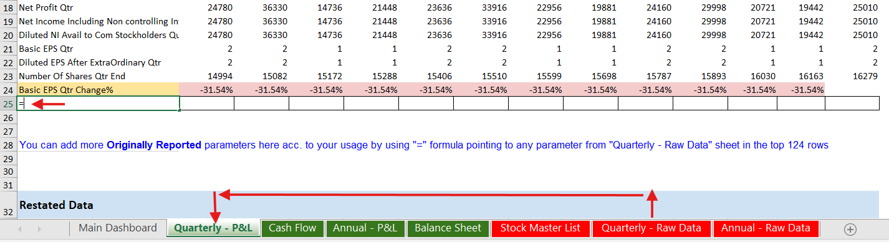This screenshot has height=242, width=889.
Task: Select Net Profit Qtr value 23636
Action: [426, 9]
